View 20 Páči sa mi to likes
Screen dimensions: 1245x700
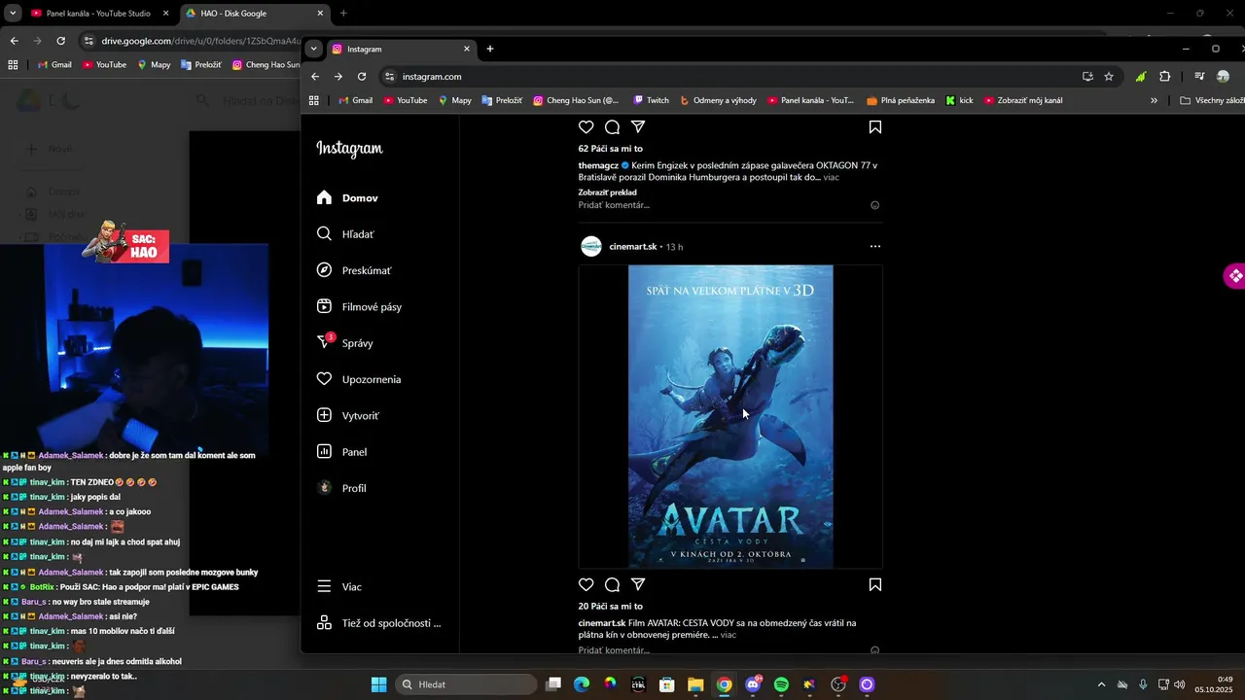611,606
